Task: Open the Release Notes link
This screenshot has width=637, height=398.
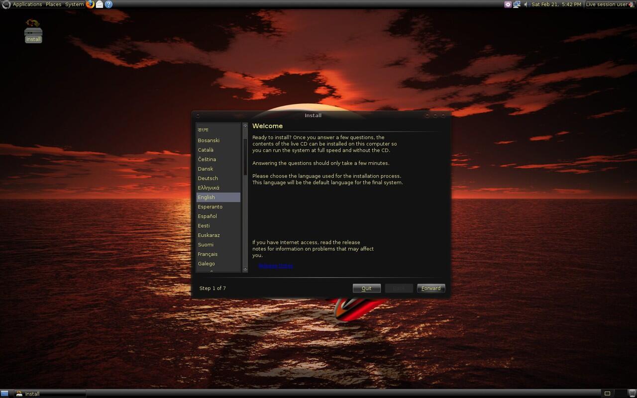Action: (x=276, y=265)
